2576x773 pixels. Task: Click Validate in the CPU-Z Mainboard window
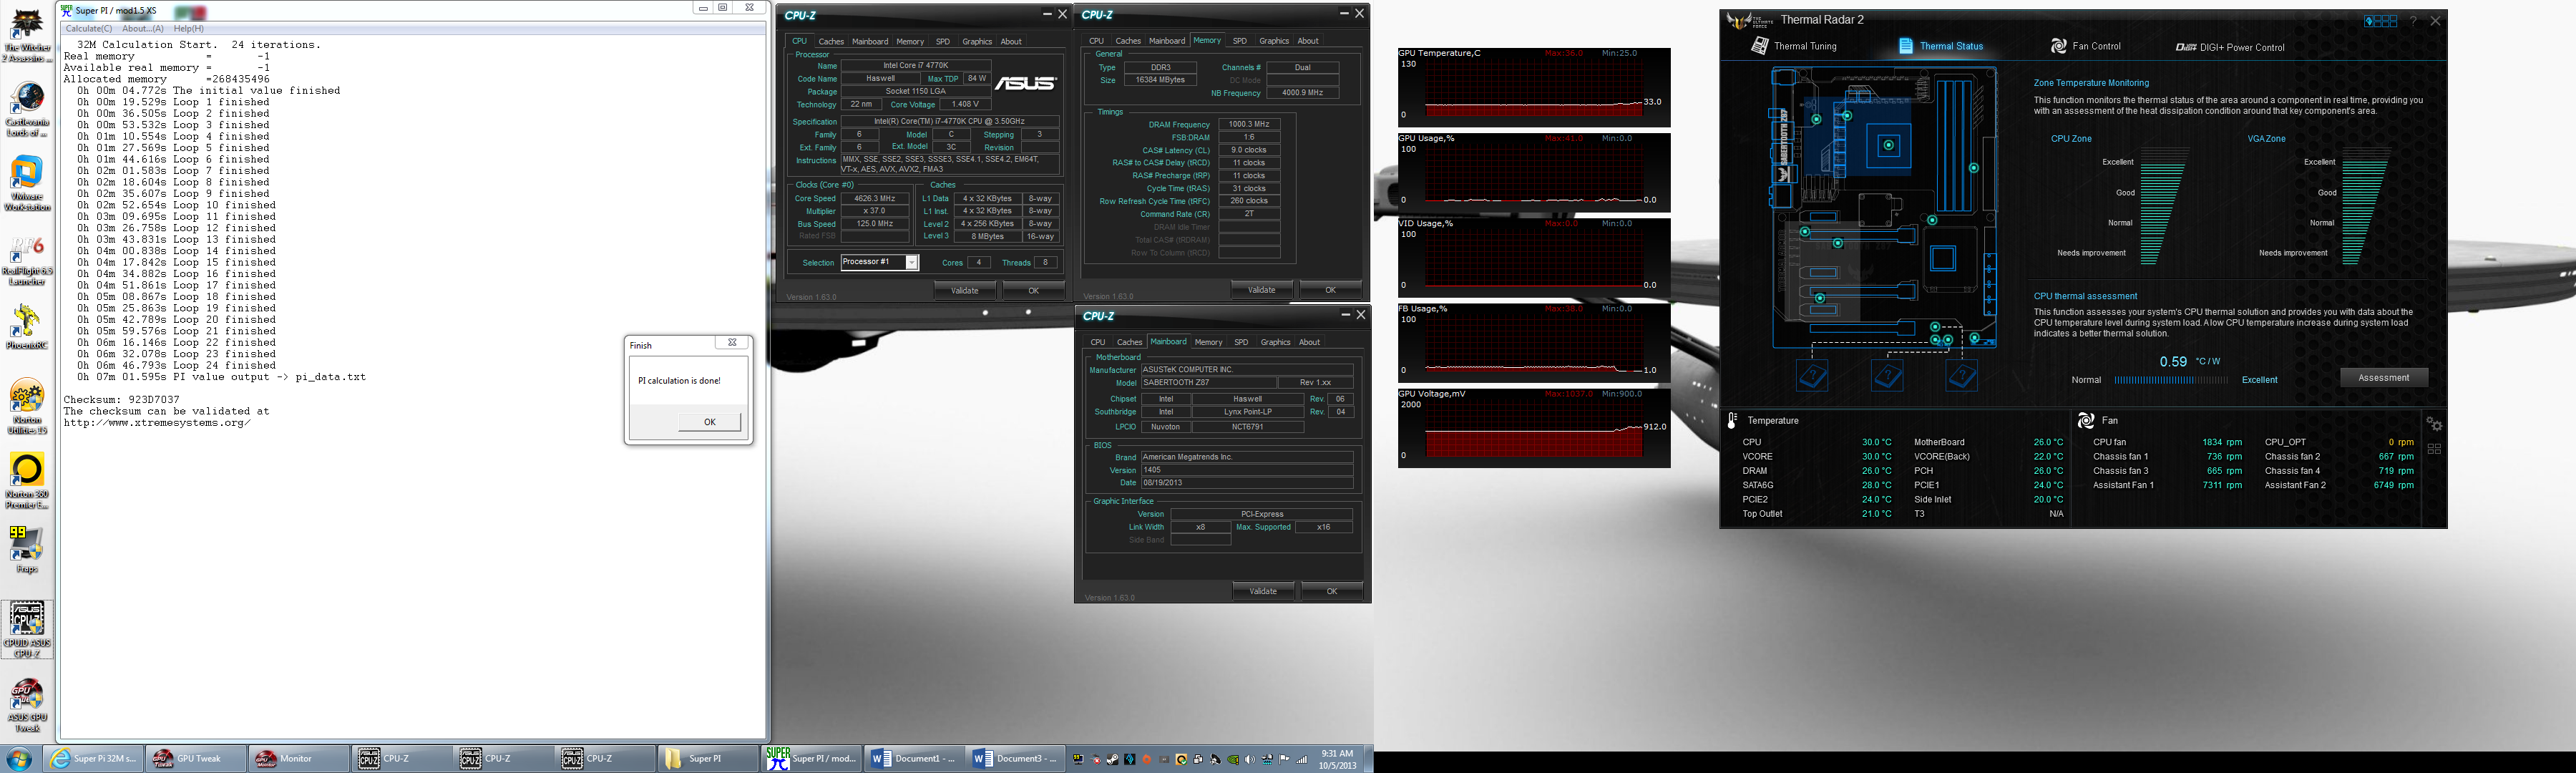pos(1263,591)
